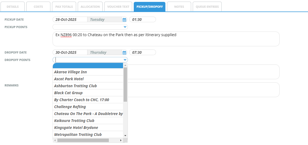Click the list scroll-left arrow

tap(55, 140)
